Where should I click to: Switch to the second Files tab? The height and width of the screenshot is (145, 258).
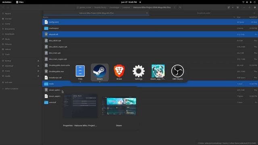204,13
